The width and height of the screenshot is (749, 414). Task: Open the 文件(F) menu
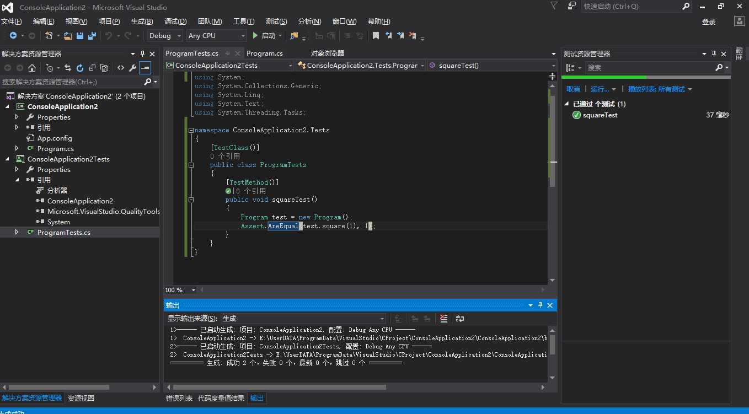[x=11, y=21]
